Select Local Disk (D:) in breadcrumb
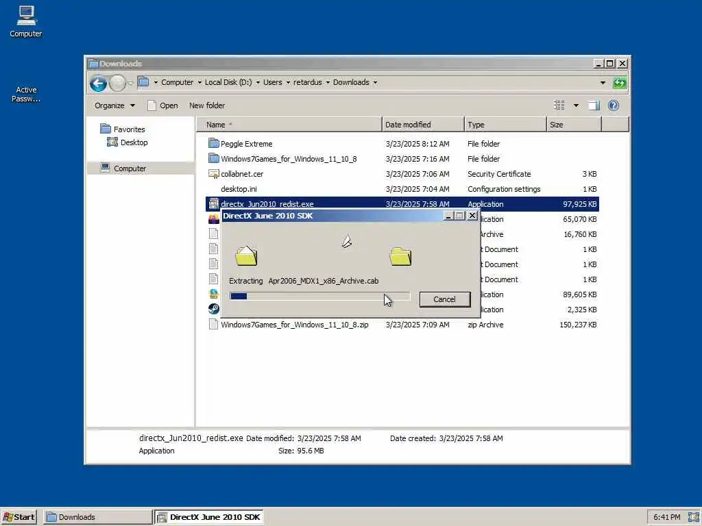 pos(228,82)
